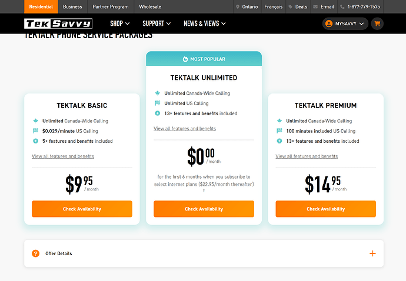Click the plus circle icon in TekTalk Unlimited
Viewport: 406px width, 281px height.
(158, 113)
